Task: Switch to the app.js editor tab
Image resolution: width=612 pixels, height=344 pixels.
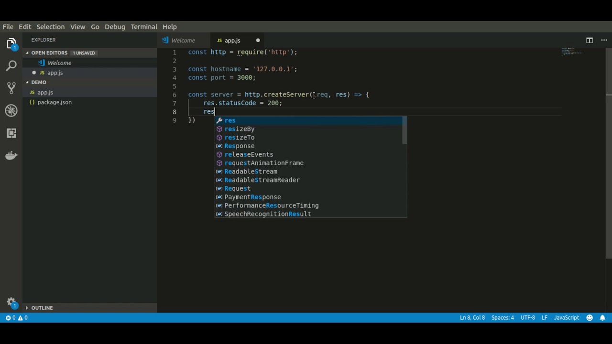Action: [237, 41]
